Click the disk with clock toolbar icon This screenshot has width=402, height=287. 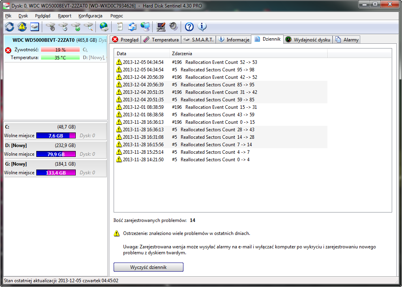pos(63,26)
